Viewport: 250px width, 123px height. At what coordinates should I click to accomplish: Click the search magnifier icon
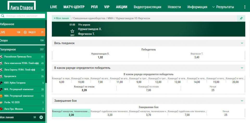pyautogui.click(x=3, y=16)
